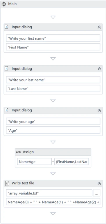The image size is (106, 224).
Task: Edit the NameAge(0) text expression field
Action: point(53,202)
